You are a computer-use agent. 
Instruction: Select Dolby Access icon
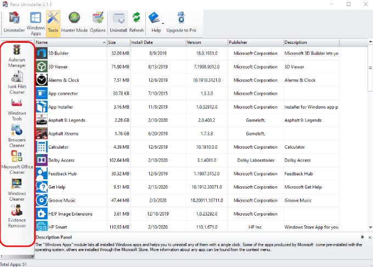(42, 160)
